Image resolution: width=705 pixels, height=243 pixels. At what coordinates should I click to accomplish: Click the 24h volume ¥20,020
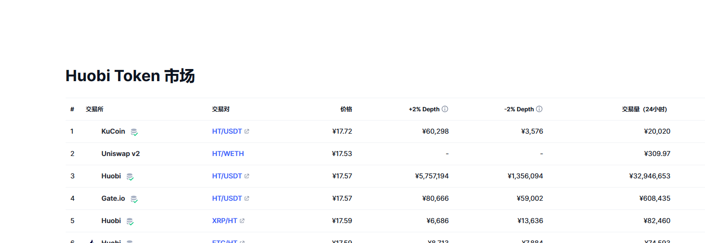tap(657, 131)
